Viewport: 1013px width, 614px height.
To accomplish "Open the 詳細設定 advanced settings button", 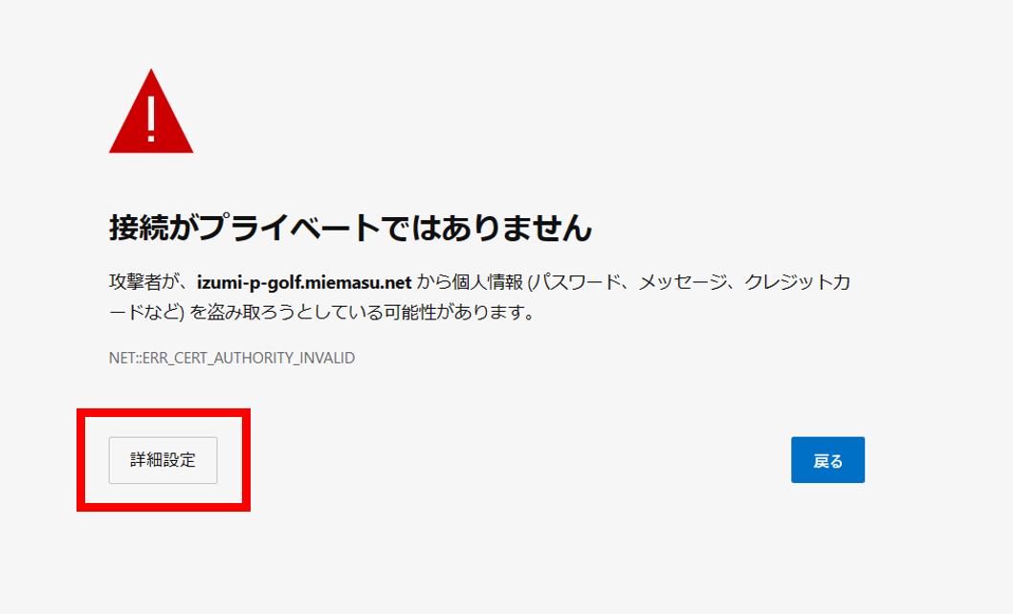I will coord(163,460).
